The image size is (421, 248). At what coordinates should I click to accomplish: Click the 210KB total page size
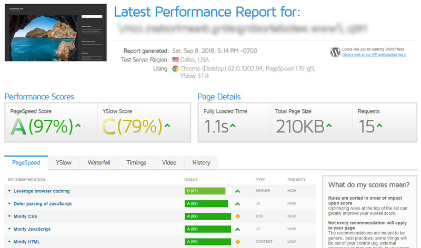coord(300,126)
